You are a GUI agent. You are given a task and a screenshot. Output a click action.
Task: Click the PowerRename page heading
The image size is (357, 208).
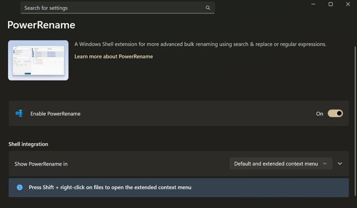pyautogui.click(x=41, y=25)
